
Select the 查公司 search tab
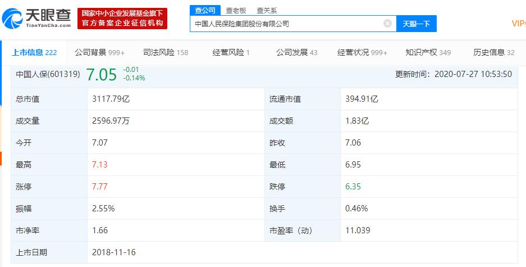(205, 11)
